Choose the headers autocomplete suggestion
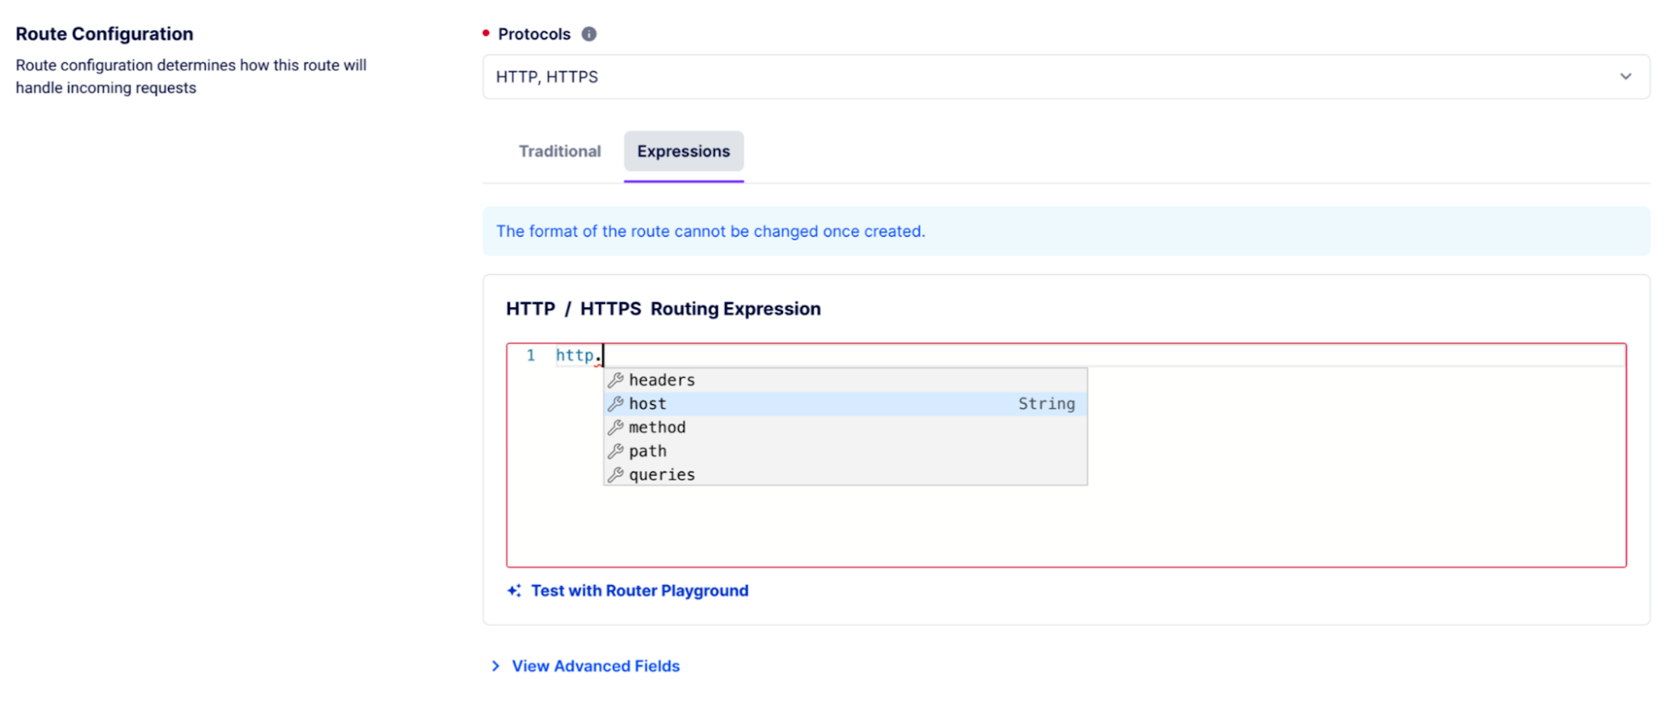Screen dimensions: 1669x710 click(x=662, y=380)
